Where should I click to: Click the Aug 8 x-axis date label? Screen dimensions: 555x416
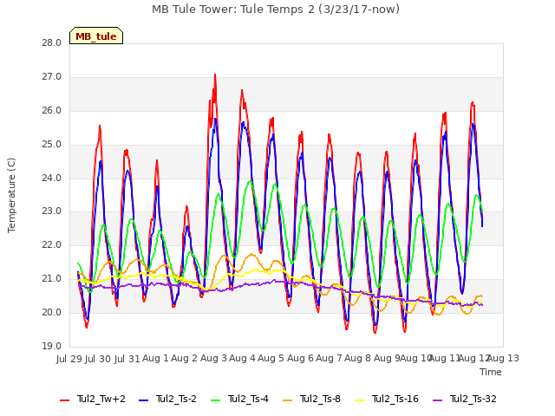pos(357,358)
